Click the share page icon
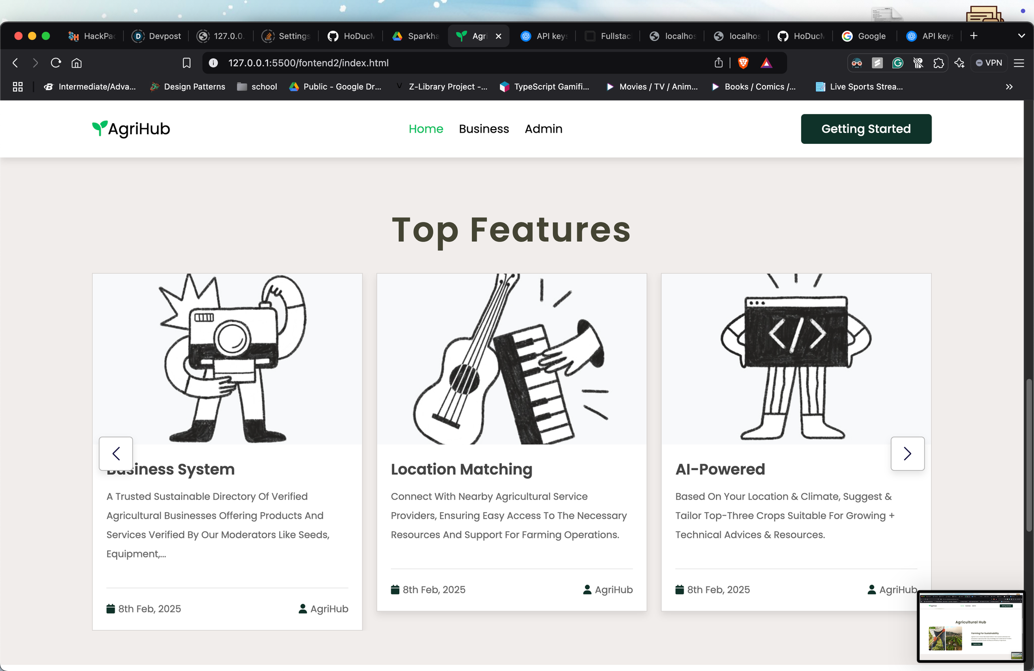The width and height of the screenshot is (1034, 671). (719, 63)
